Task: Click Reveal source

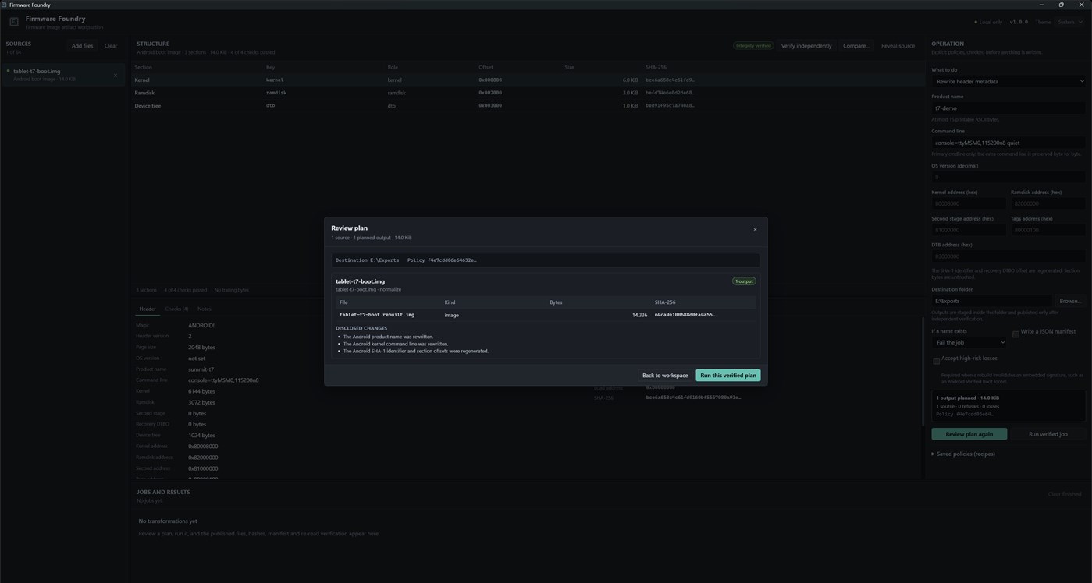Action: pos(898,46)
